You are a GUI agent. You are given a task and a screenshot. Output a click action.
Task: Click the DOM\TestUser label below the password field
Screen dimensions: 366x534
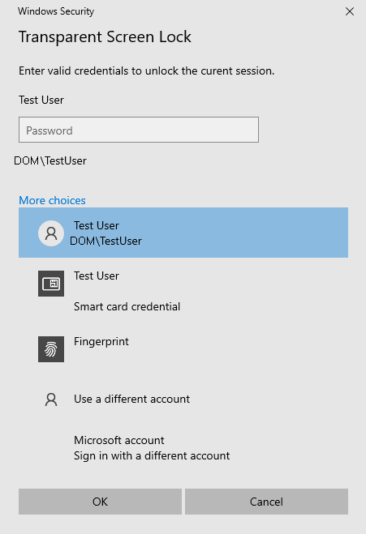(x=50, y=160)
